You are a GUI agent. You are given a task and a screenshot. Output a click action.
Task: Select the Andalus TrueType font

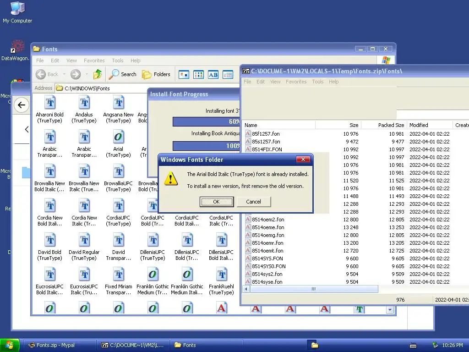coord(84,103)
